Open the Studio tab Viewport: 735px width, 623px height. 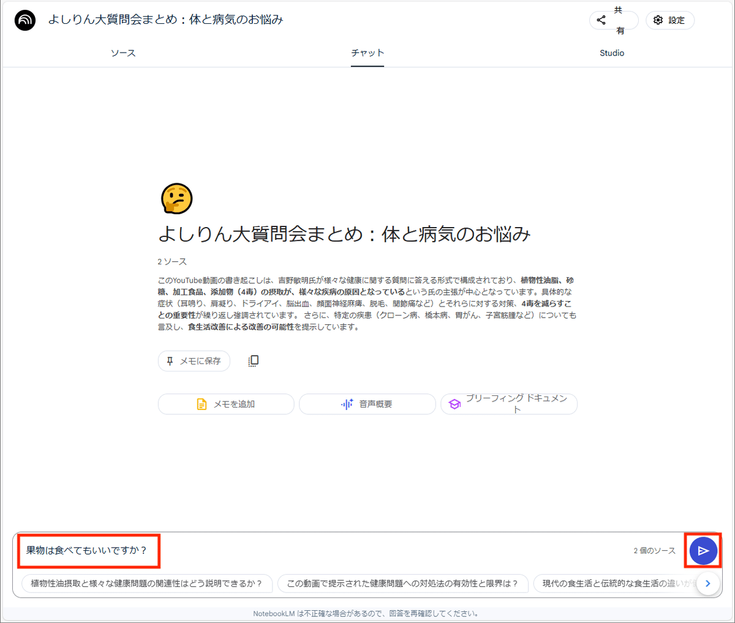(611, 53)
